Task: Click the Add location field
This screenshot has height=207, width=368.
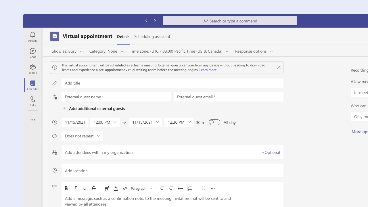Action: pos(172,170)
